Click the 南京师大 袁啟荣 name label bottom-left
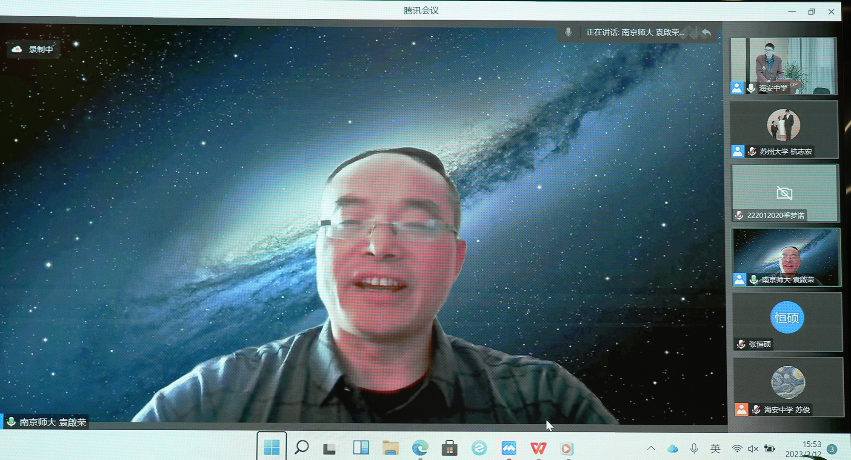 [x=52, y=422]
